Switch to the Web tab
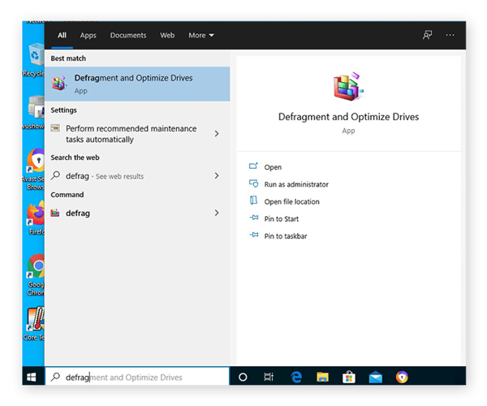This screenshot has height=406, width=487. coord(167,35)
